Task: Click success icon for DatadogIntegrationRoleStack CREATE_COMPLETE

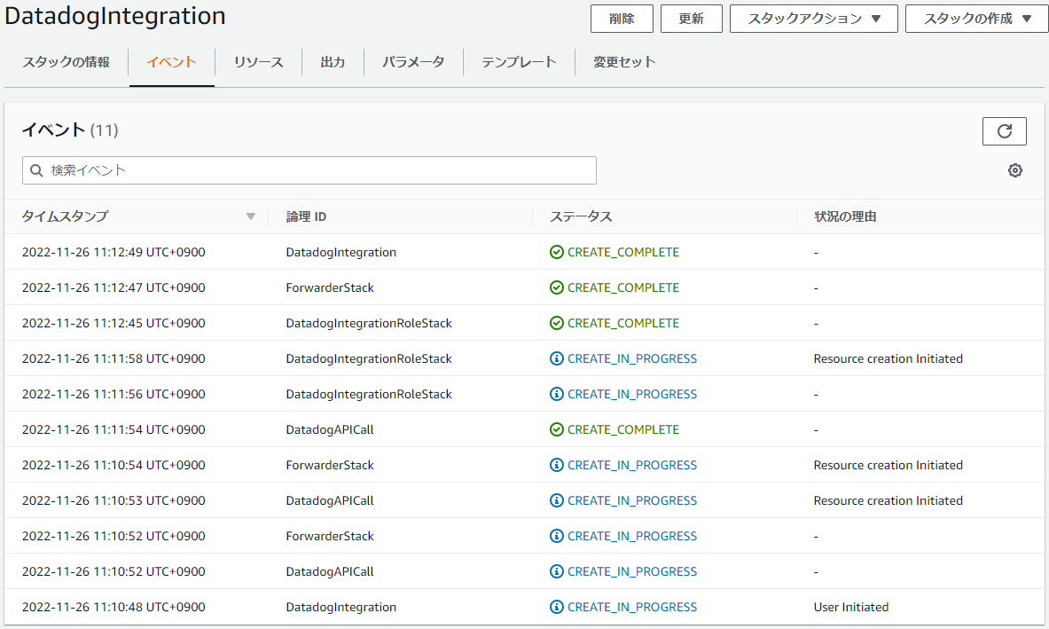Action: coord(557,323)
